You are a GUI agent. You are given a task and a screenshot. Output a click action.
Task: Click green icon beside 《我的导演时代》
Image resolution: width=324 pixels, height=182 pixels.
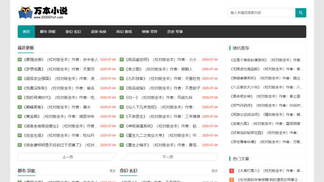coord(19,97)
